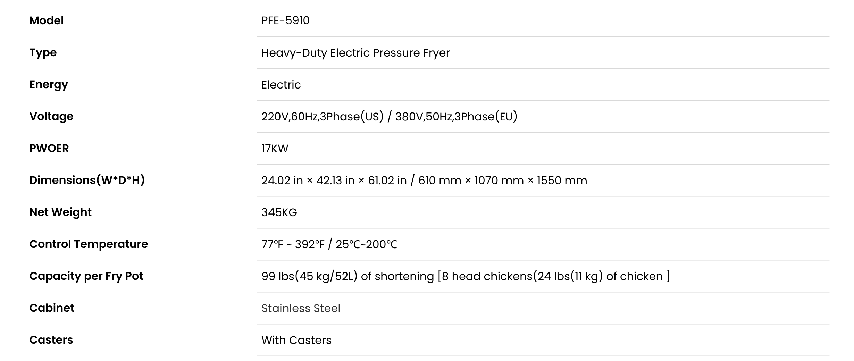
Task: Click the 220V/380V voltage specification text
Action: click(389, 117)
